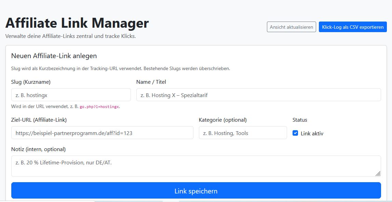The width and height of the screenshot is (392, 202).
Task: Click the Kategorie (optional) label
Action: 222,120
